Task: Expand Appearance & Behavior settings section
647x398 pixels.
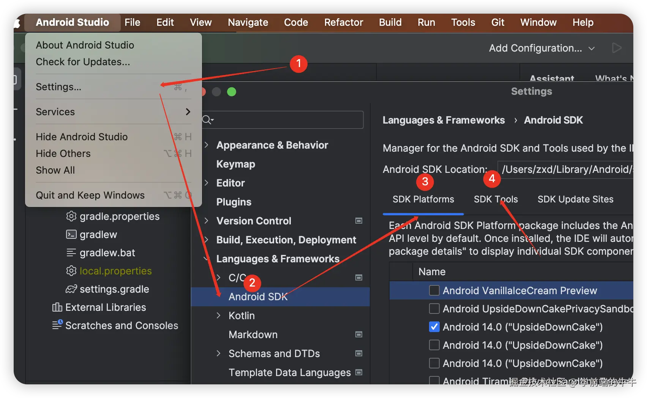Action: tap(207, 145)
